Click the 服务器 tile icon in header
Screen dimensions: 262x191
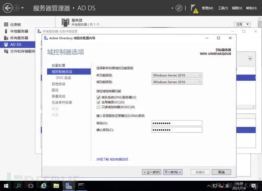[x=65, y=22]
